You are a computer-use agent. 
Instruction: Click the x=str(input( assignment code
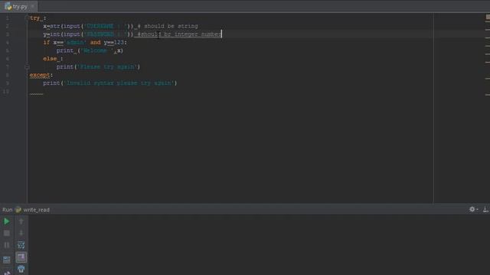coord(89,26)
